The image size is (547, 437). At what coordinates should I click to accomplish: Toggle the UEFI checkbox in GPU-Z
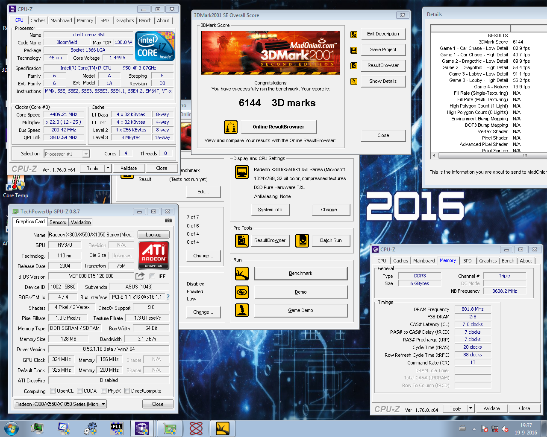coord(152,277)
